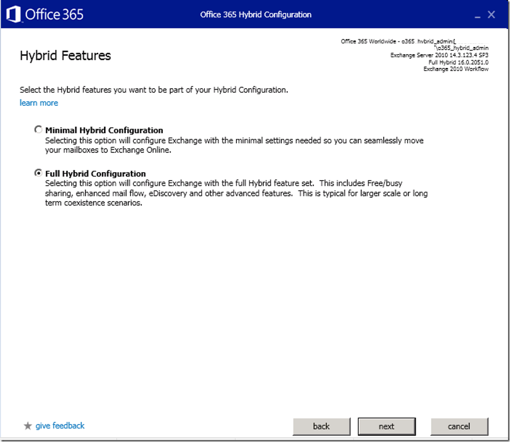Go back to the previous wizard page
The image size is (510, 442).
[321, 427]
